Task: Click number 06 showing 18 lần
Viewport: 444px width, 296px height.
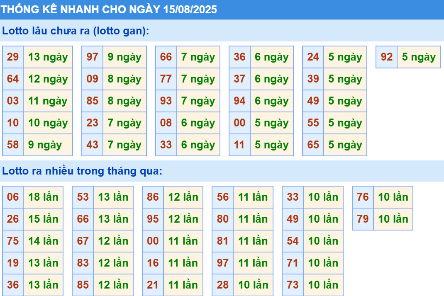Action: tap(13, 197)
